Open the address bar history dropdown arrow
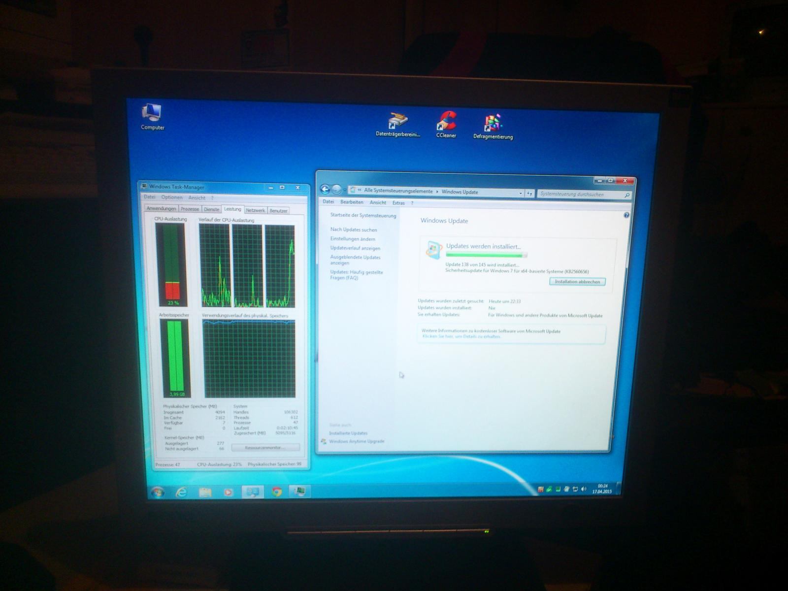This screenshot has height=591, width=788. pos(521,194)
